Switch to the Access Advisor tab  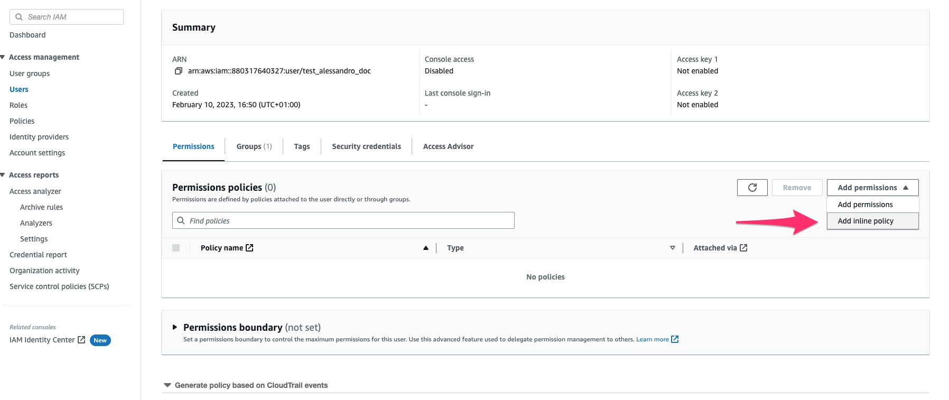[x=448, y=146]
